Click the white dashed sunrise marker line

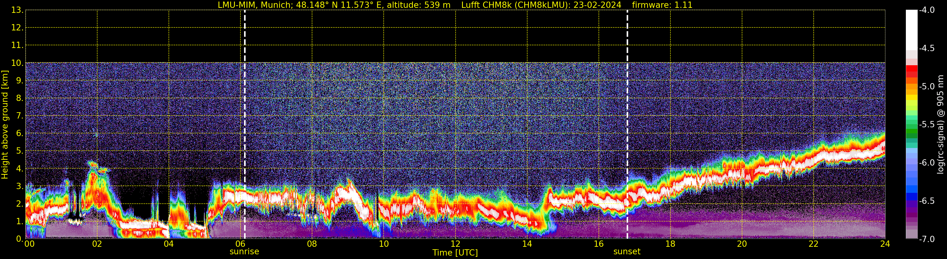click(245, 124)
